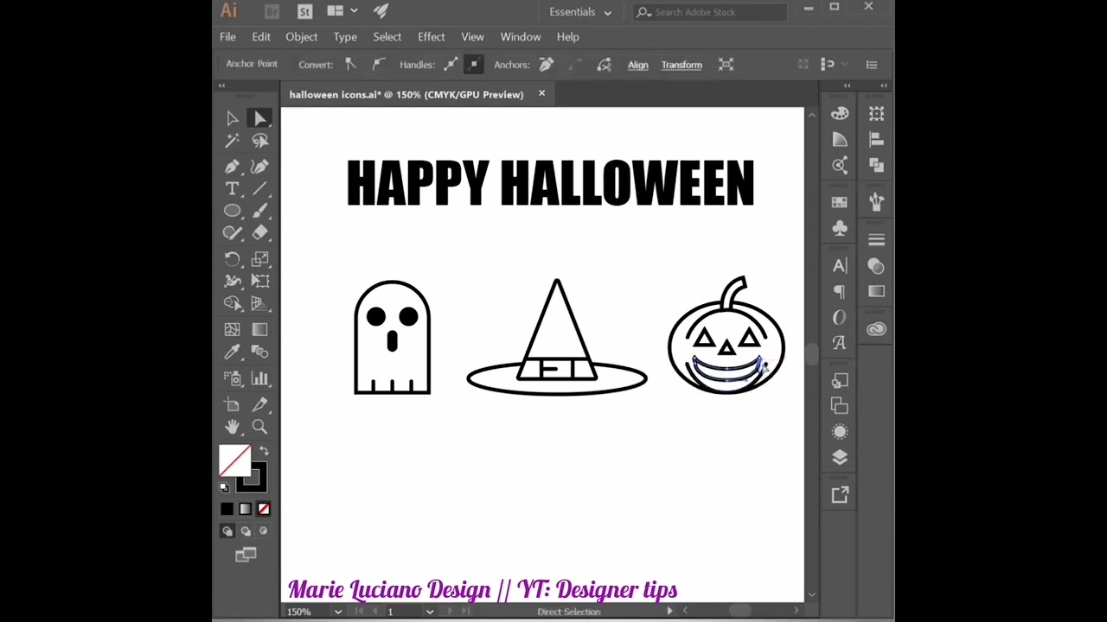This screenshot has width=1107, height=622.
Task: Open Adobe Bridge with the Br button
Action: click(x=272, y=11)
